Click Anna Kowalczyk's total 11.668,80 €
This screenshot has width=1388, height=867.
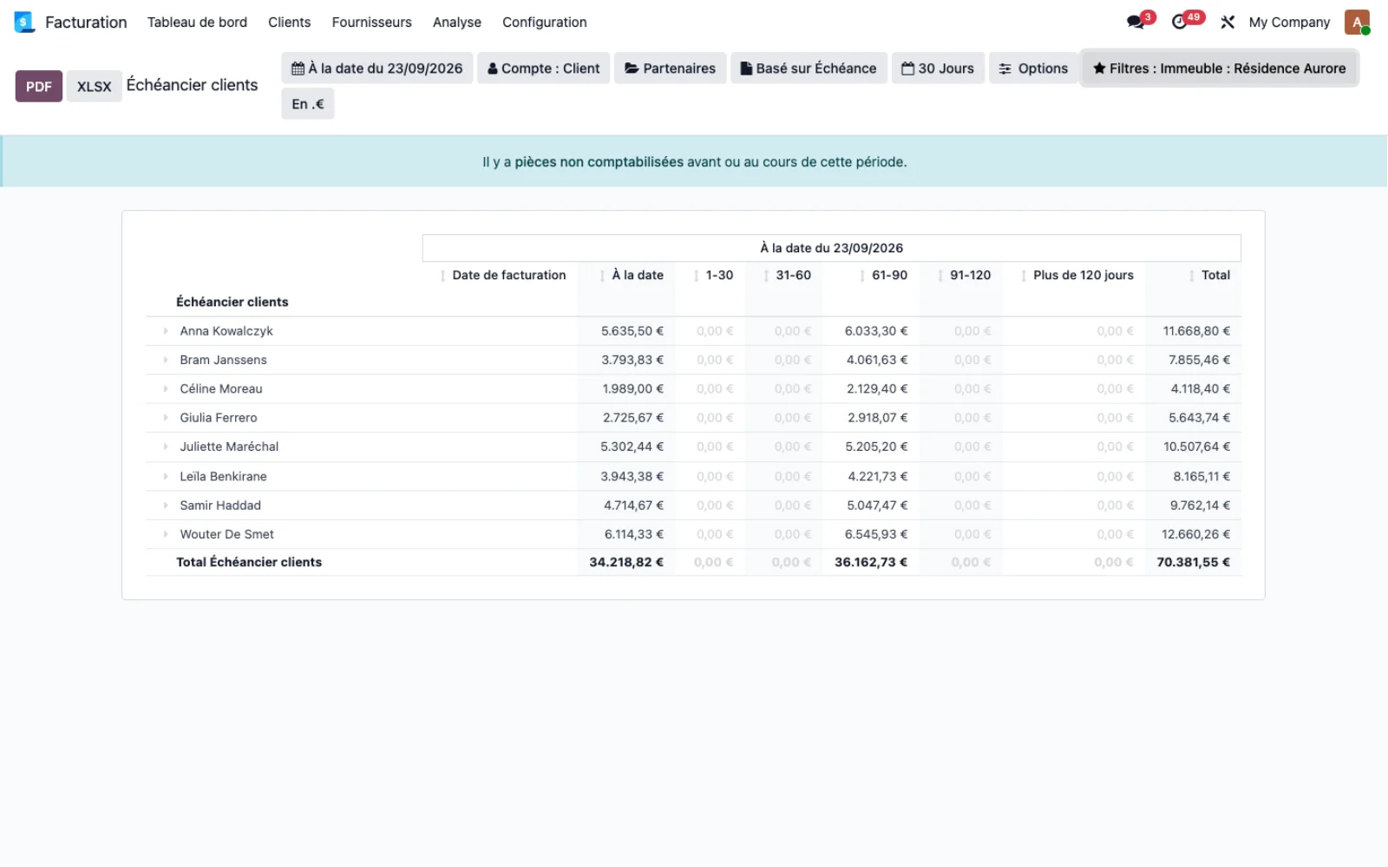pyautogui.click(x=1196, y=331)
